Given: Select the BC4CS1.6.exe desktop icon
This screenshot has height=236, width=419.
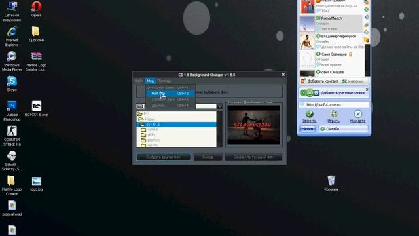Looking at the screenshot, I should [x=37, y=109].
